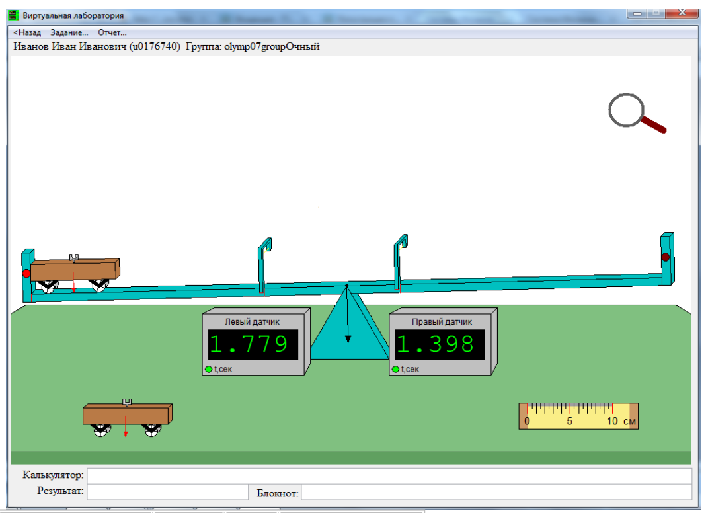Focus the Калькулятор input field
Screen dimensions: 706x513
tap(389, 476)
